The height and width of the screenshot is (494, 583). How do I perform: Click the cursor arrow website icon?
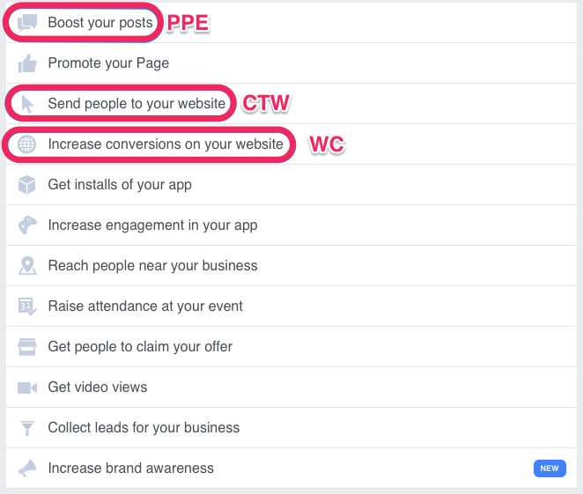point(27,104)
